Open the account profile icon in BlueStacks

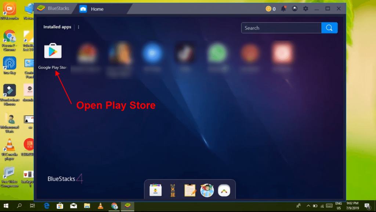tap(294, 8)
